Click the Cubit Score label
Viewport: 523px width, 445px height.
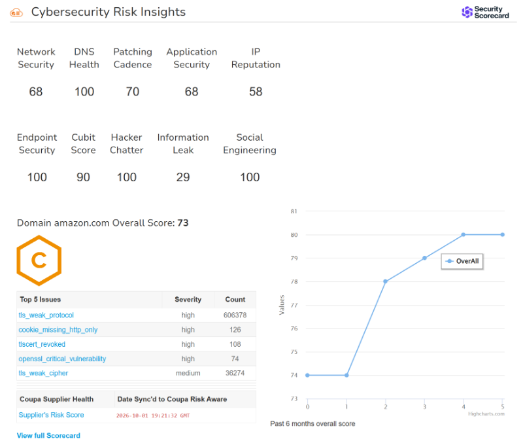[x=83, y=143]
